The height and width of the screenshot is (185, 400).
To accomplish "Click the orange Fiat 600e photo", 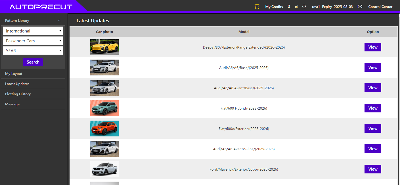I will click(104, 129).
